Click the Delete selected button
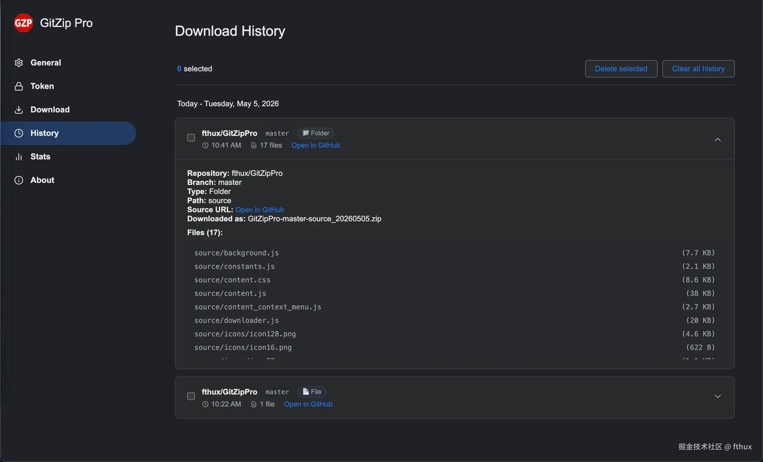 pos(621,69)
